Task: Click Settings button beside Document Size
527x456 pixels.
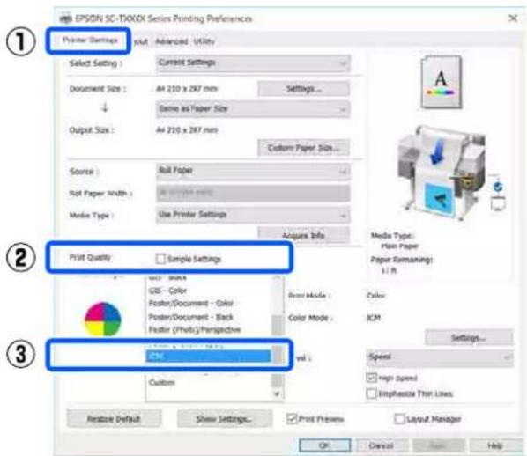Action: coord(303,89)
